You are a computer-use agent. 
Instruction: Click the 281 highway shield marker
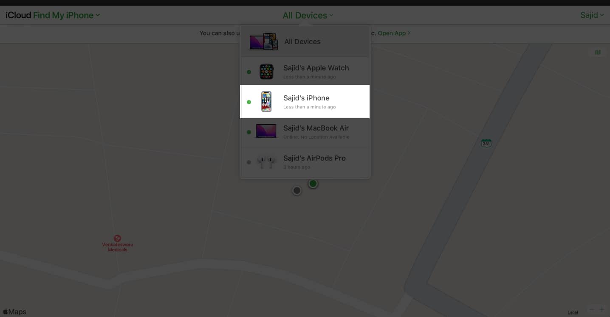(486, 143)
